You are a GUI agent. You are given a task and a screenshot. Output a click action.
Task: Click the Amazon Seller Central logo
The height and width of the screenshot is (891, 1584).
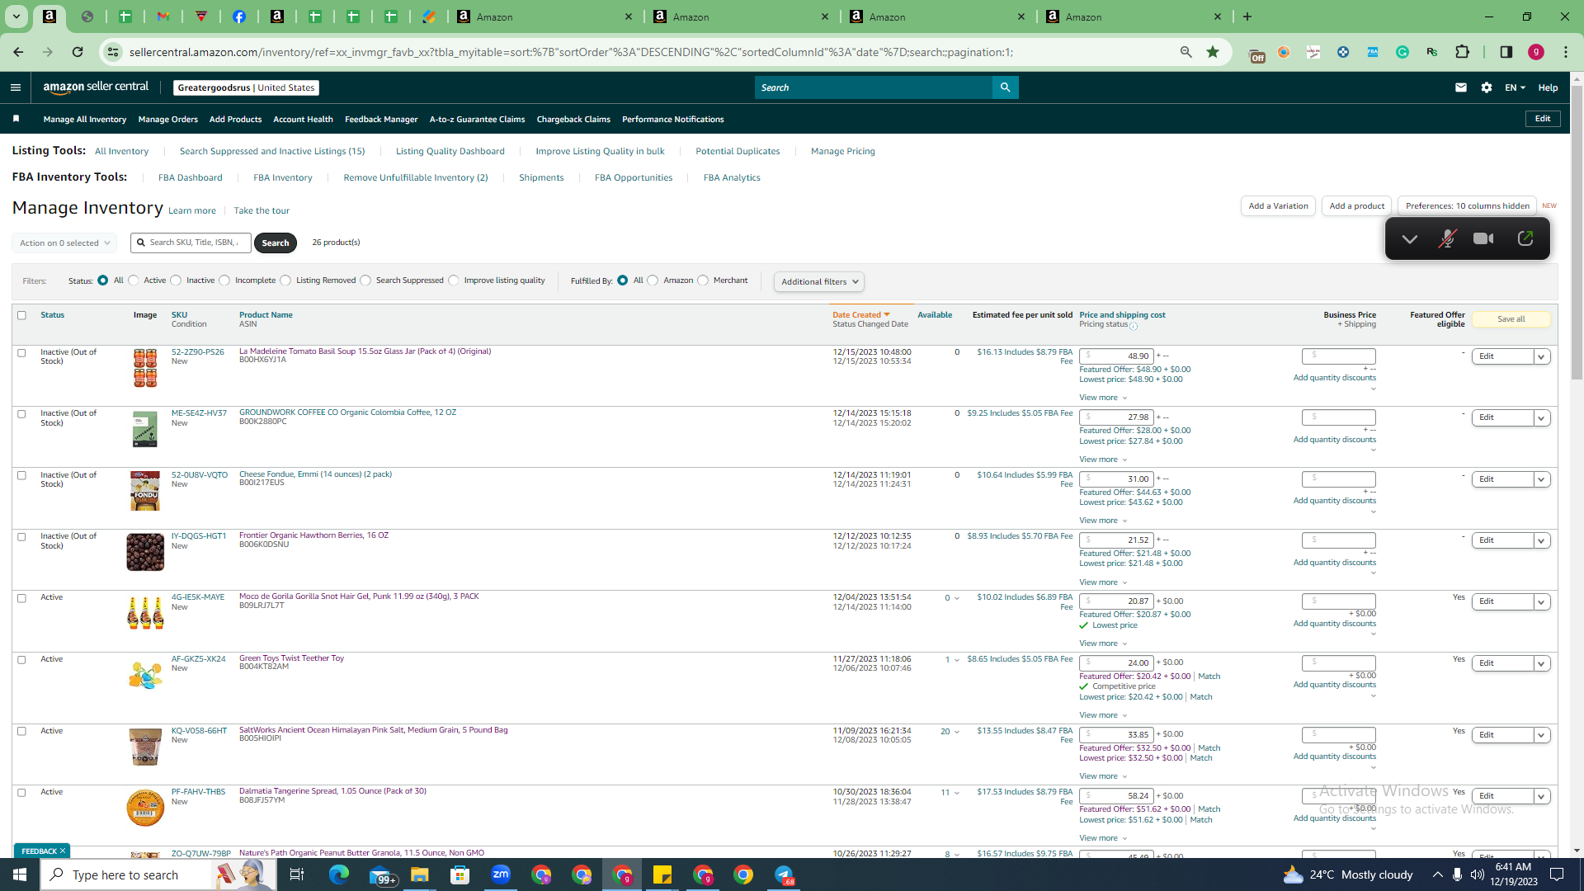pos(96,87)
